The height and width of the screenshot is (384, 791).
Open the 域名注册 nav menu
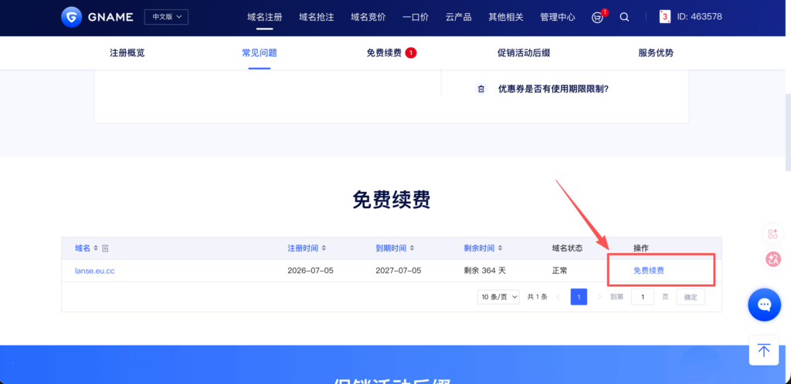[265, 17]
